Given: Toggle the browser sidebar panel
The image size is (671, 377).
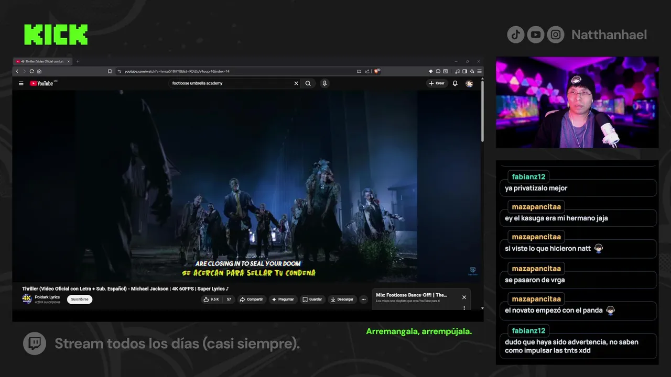Looking at the screenshot, I should [464, 71].
